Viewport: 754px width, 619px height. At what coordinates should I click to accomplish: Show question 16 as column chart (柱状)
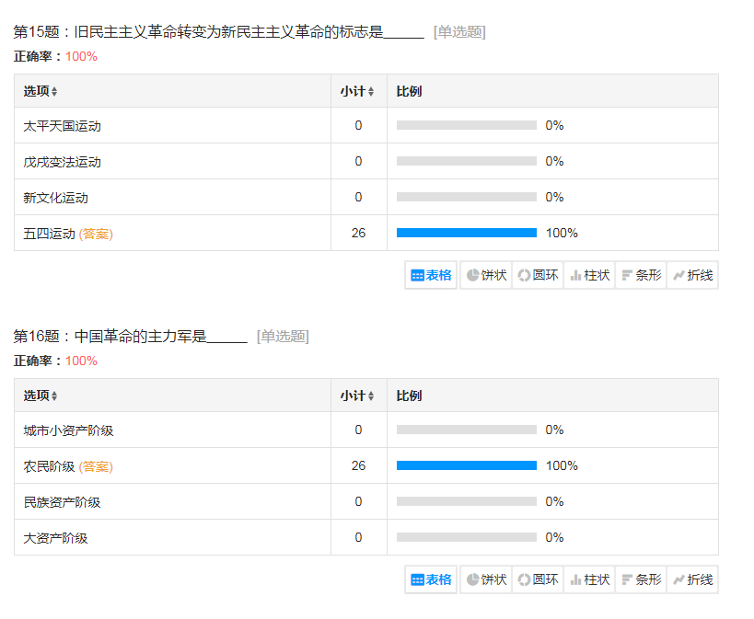(x=589, y=579)
